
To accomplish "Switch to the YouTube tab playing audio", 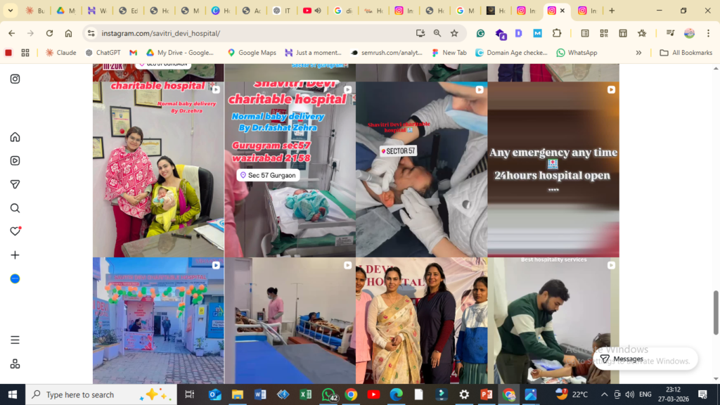I will [311, 11].
